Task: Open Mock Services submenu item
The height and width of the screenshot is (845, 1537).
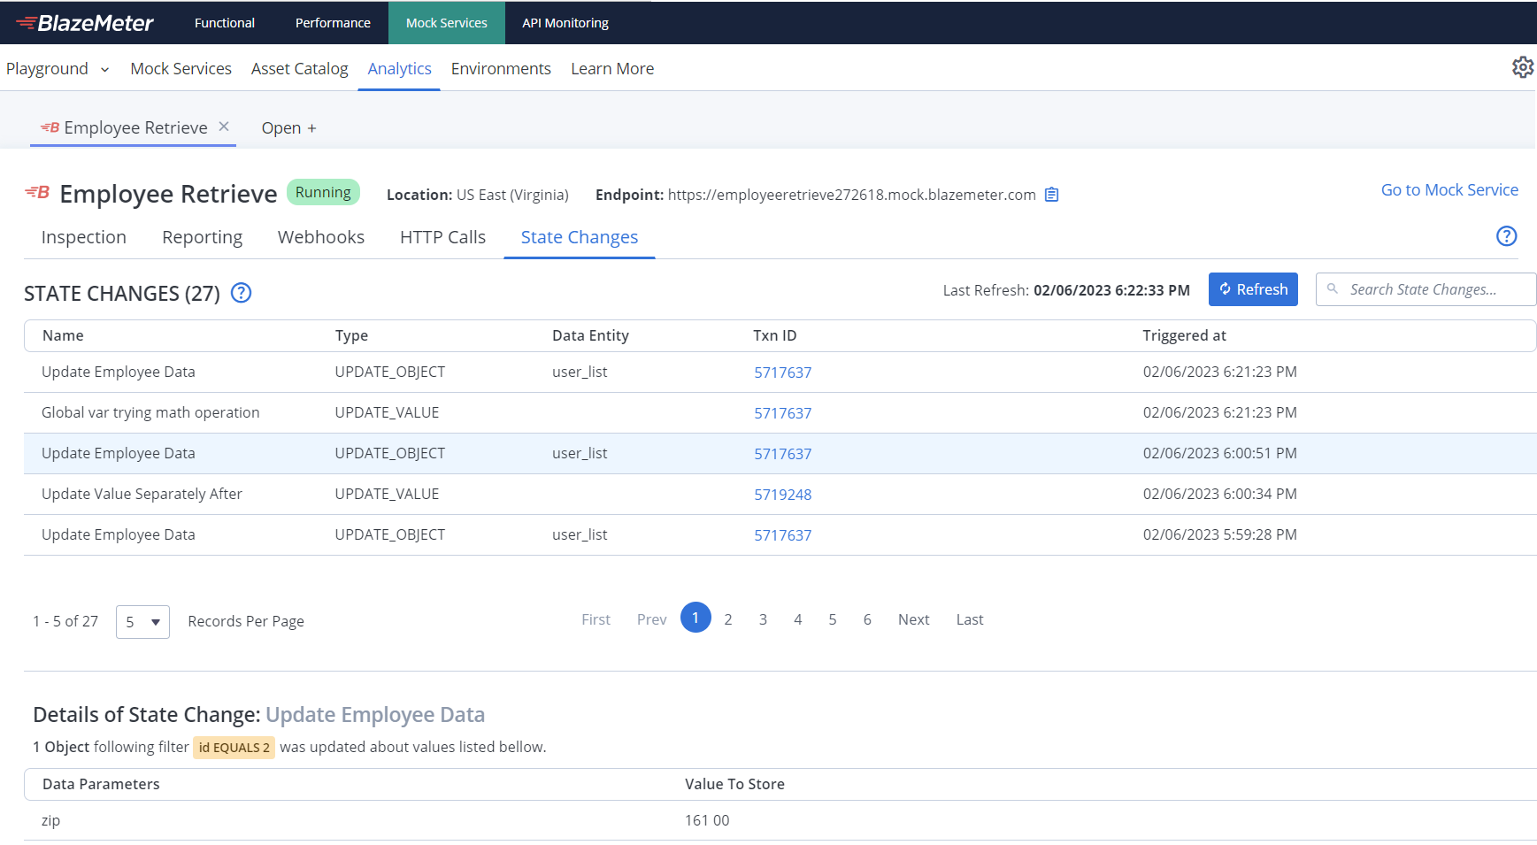Action: point(181,69)
